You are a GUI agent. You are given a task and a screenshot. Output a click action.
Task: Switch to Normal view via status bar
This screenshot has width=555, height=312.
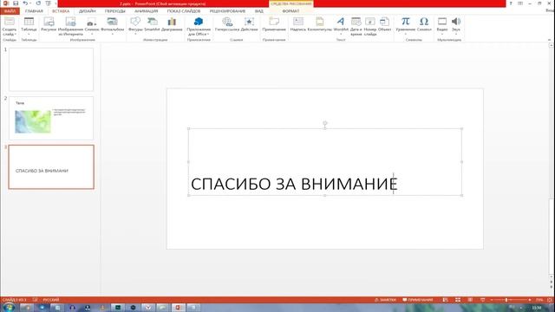[x=445, y=300]
